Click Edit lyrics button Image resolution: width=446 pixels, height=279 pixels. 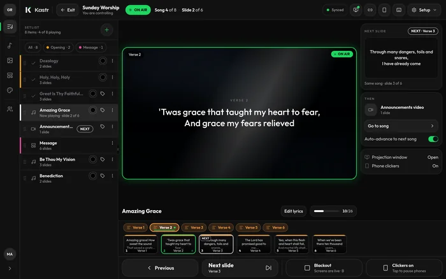[x=294, y=211]
